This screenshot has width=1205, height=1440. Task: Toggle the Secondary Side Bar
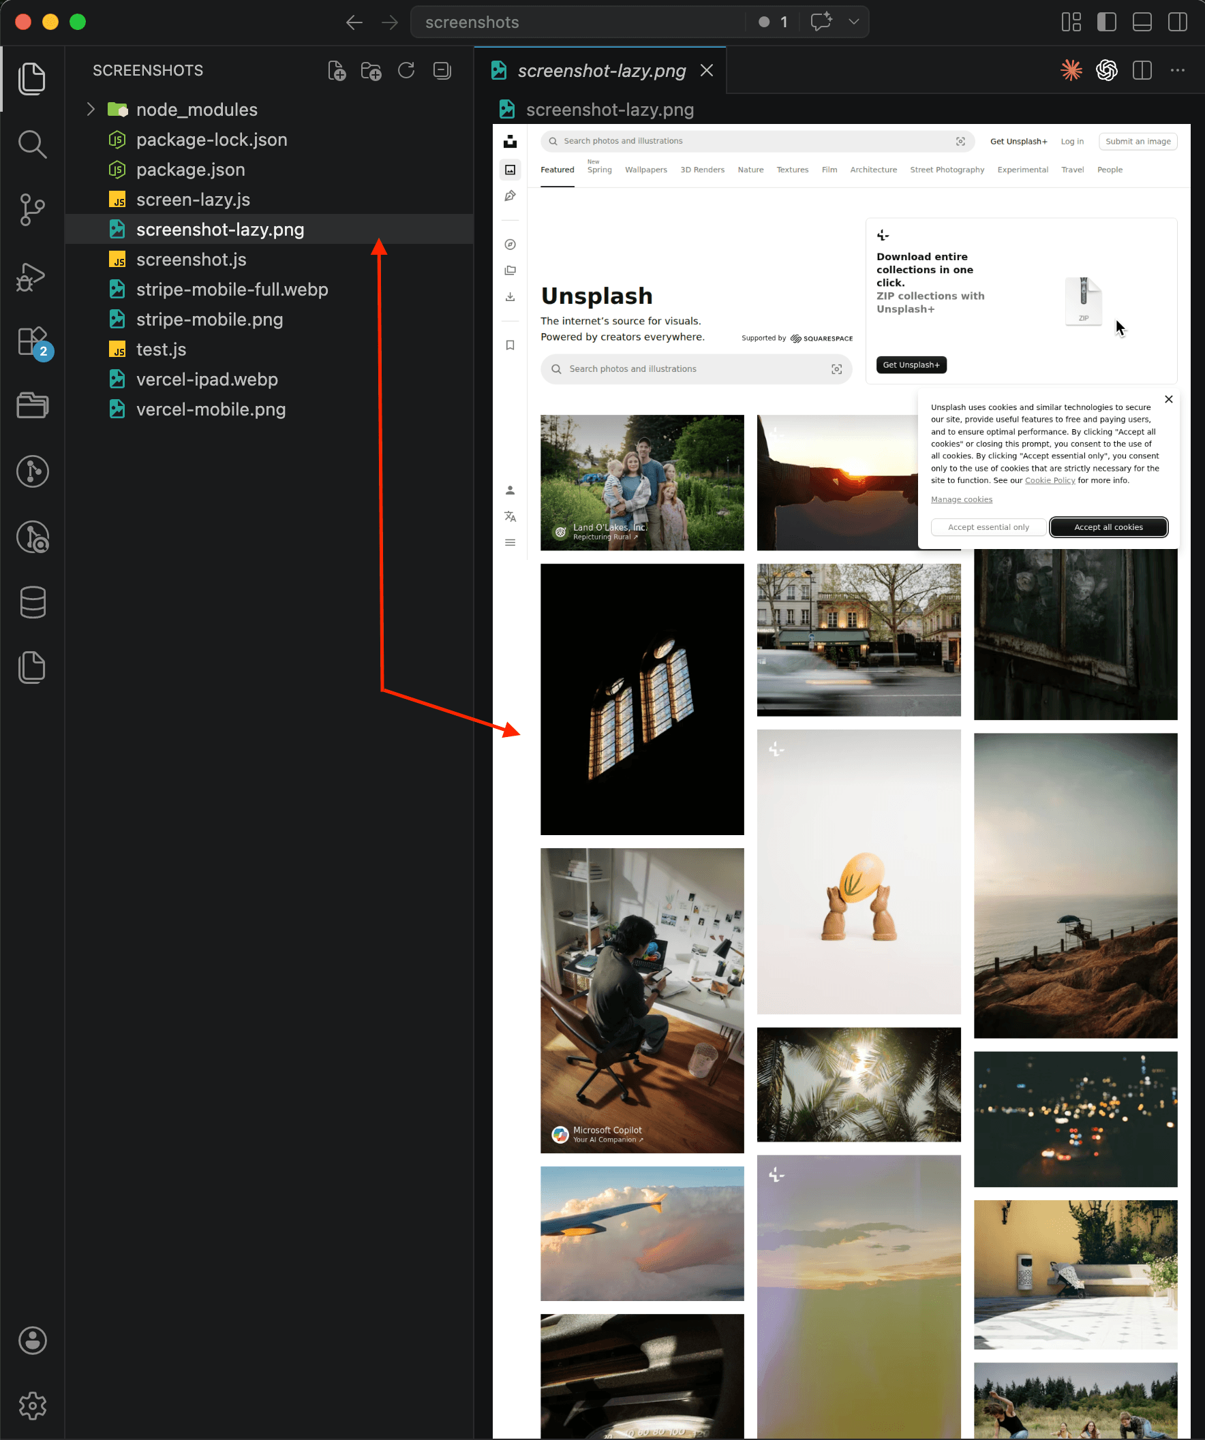[1178, 21]
